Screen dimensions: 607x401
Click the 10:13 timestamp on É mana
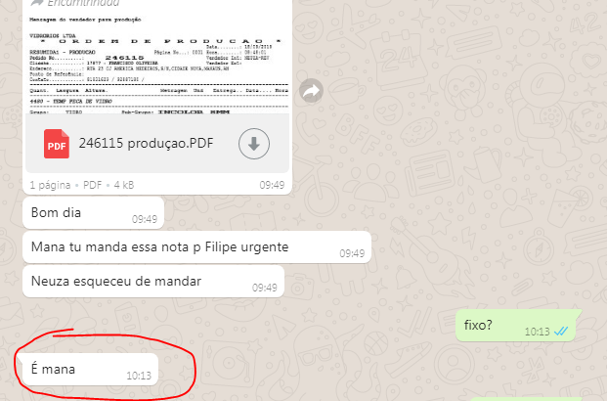(139, 376)
